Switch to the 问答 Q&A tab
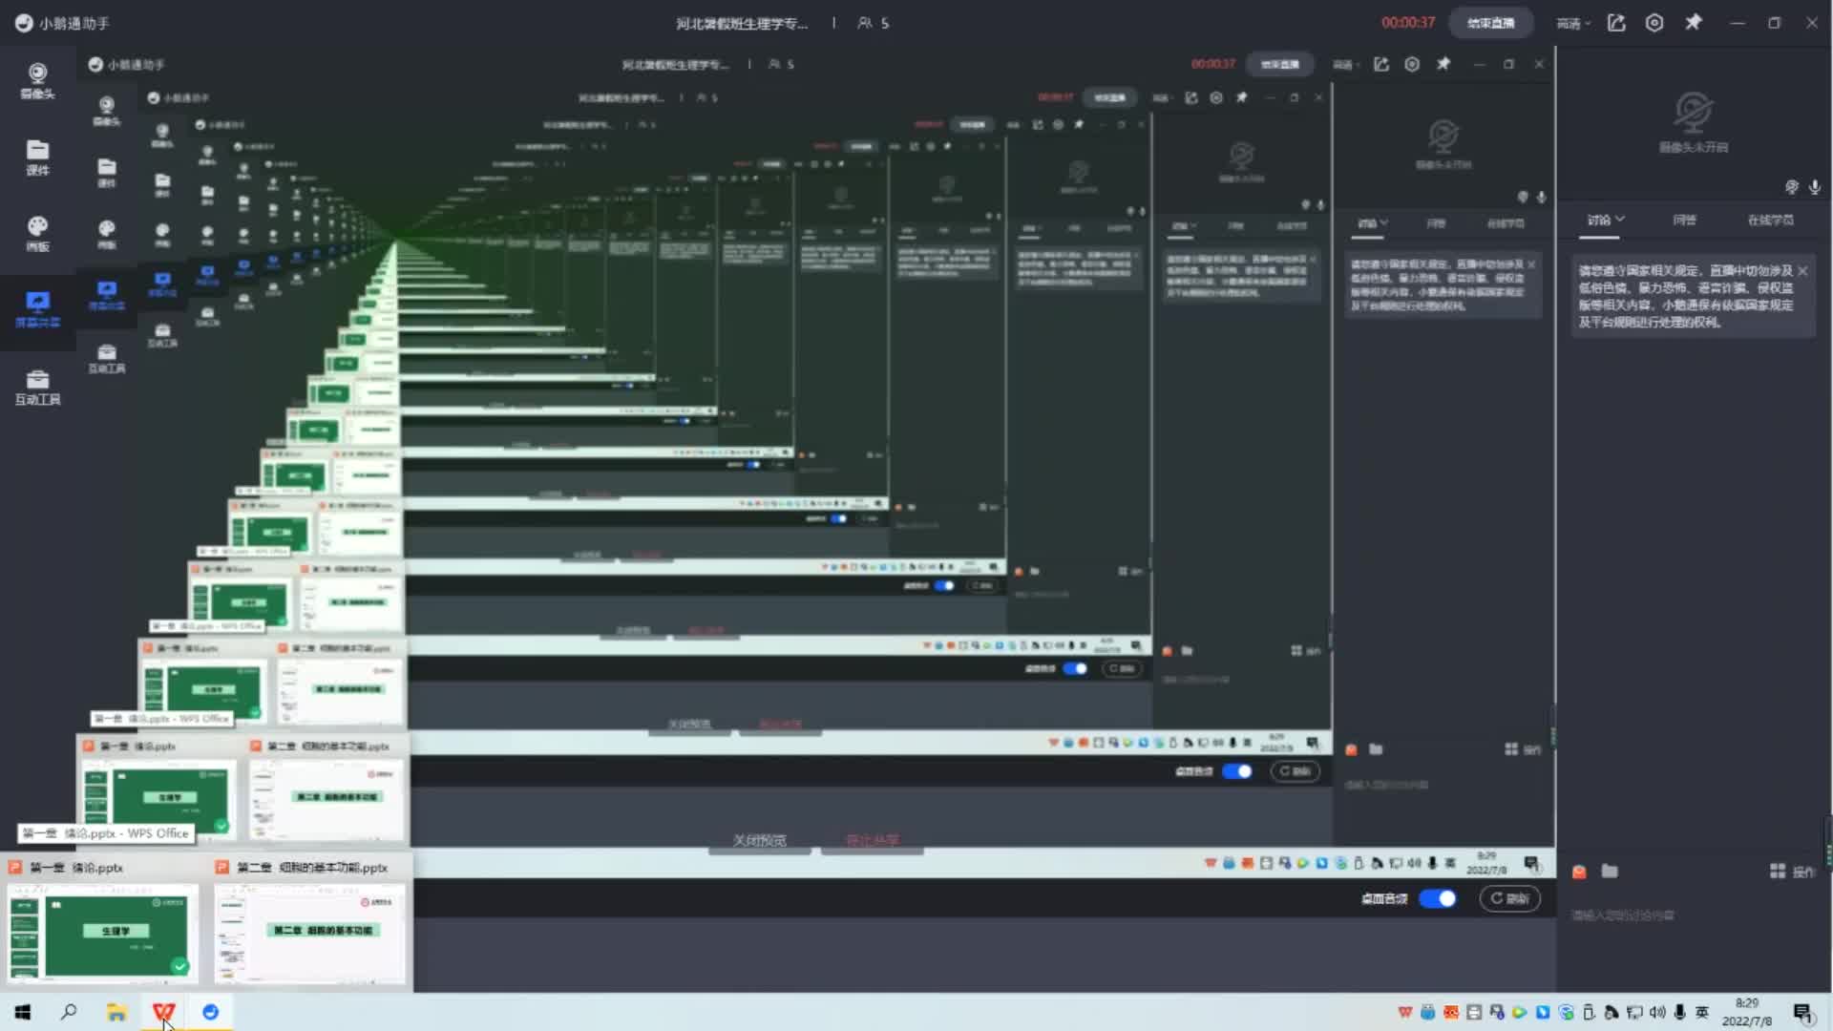Image resolution: width=1833 pixels, height=1031 pixels. point(1684,221)
